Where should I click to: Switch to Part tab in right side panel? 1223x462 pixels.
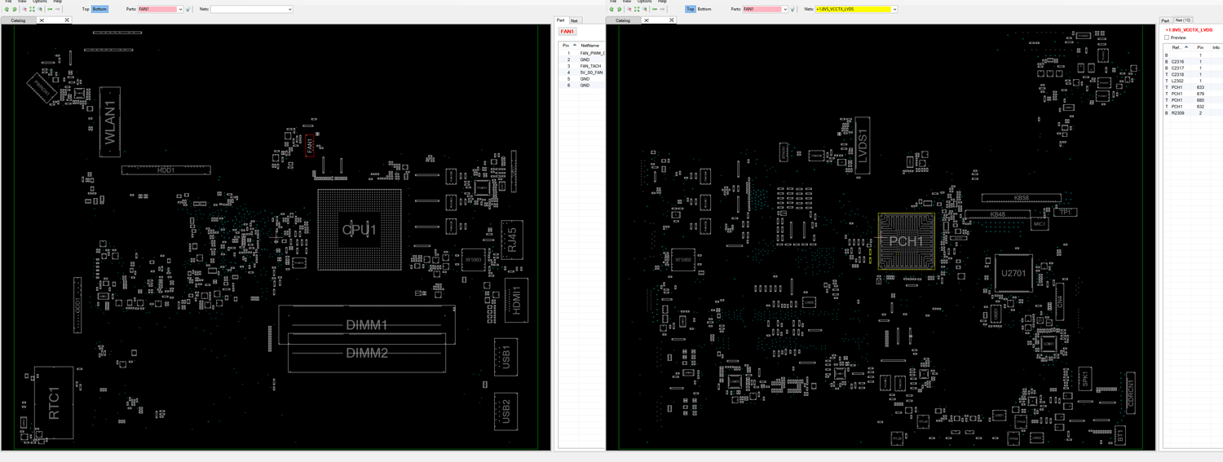tap(1165, 20)
